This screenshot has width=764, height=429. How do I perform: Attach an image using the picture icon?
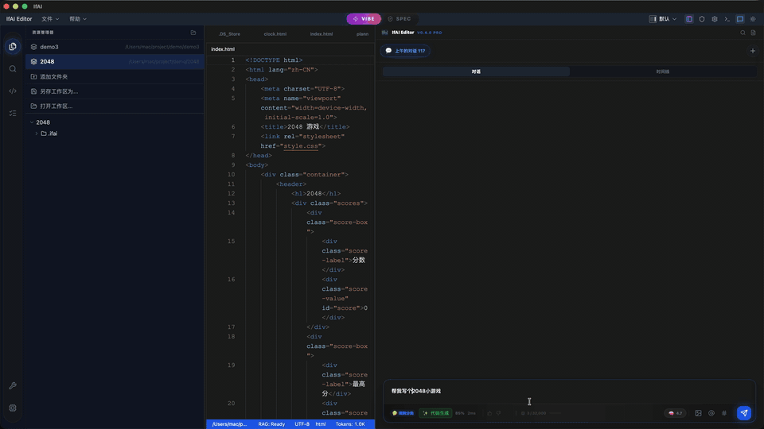tap(698, 413)
